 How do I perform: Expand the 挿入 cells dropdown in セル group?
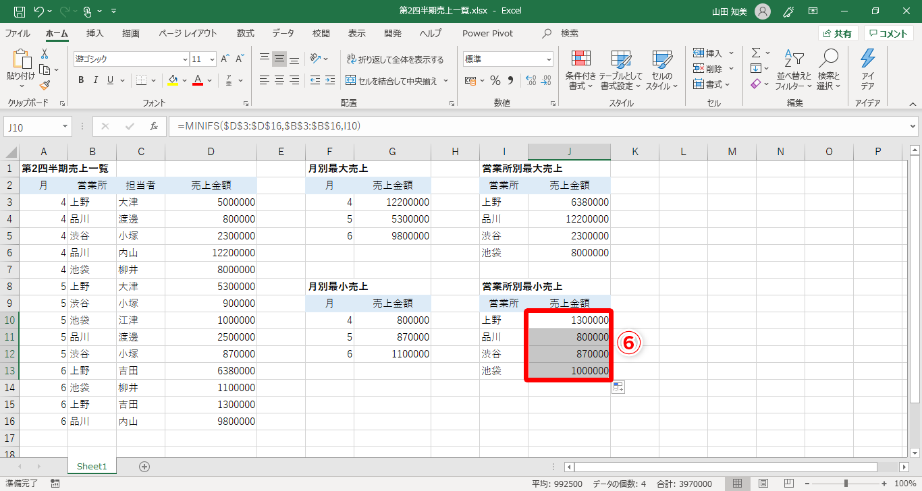point(731,53)
